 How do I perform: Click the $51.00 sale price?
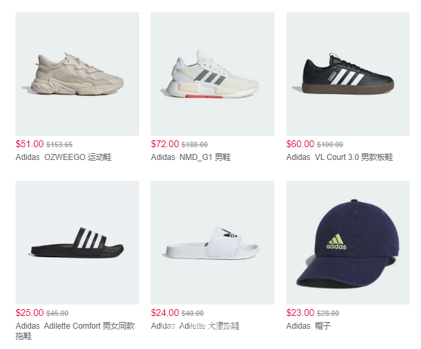[30, 144]
